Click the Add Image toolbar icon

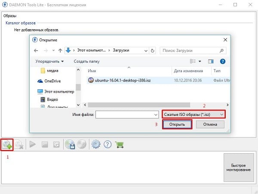8,145
